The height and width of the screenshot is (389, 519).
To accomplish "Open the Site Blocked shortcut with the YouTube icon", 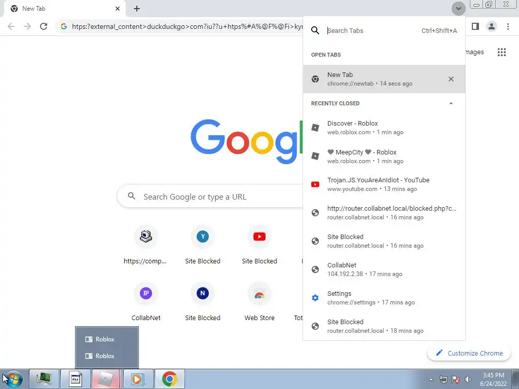I will coord(259,246).
